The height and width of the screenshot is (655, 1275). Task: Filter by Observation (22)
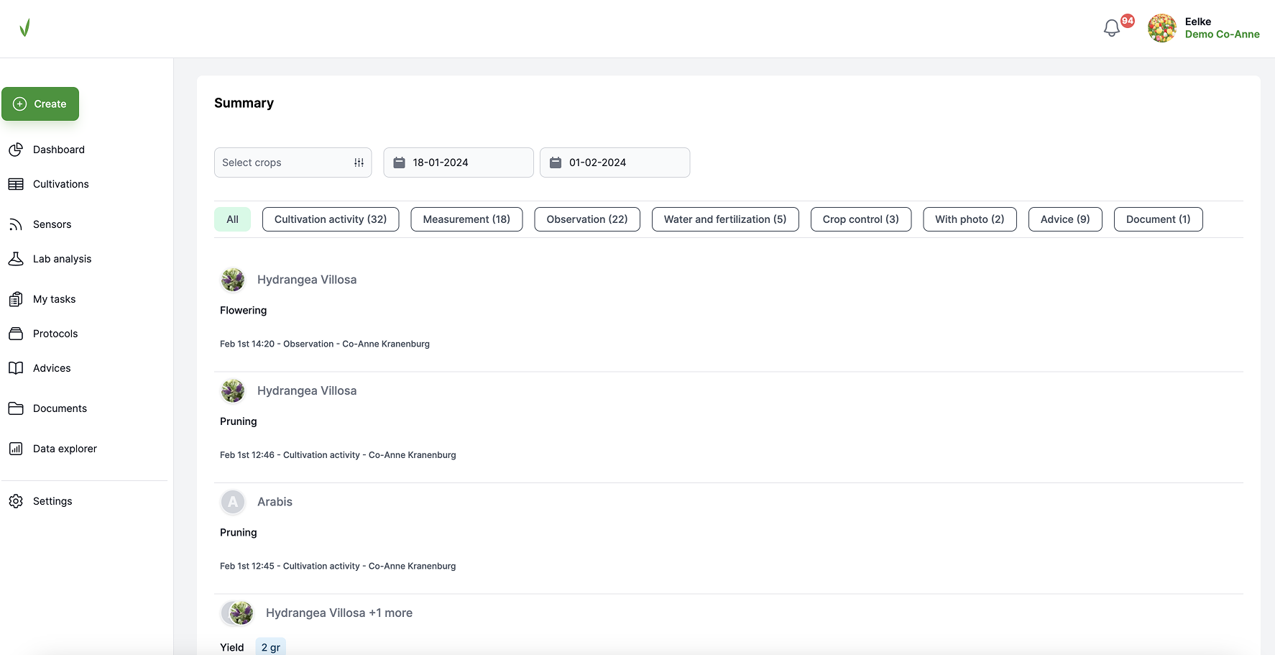(587, 219)
